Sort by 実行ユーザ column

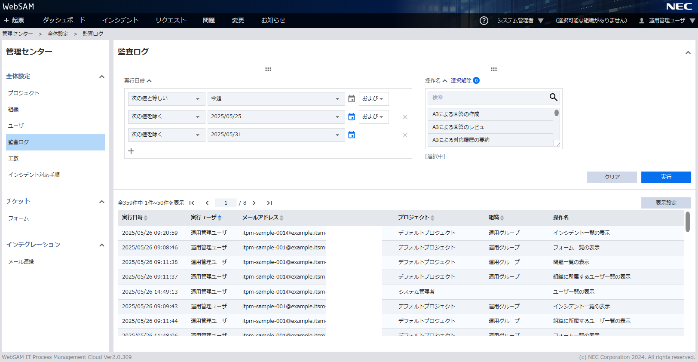(206, 218)
